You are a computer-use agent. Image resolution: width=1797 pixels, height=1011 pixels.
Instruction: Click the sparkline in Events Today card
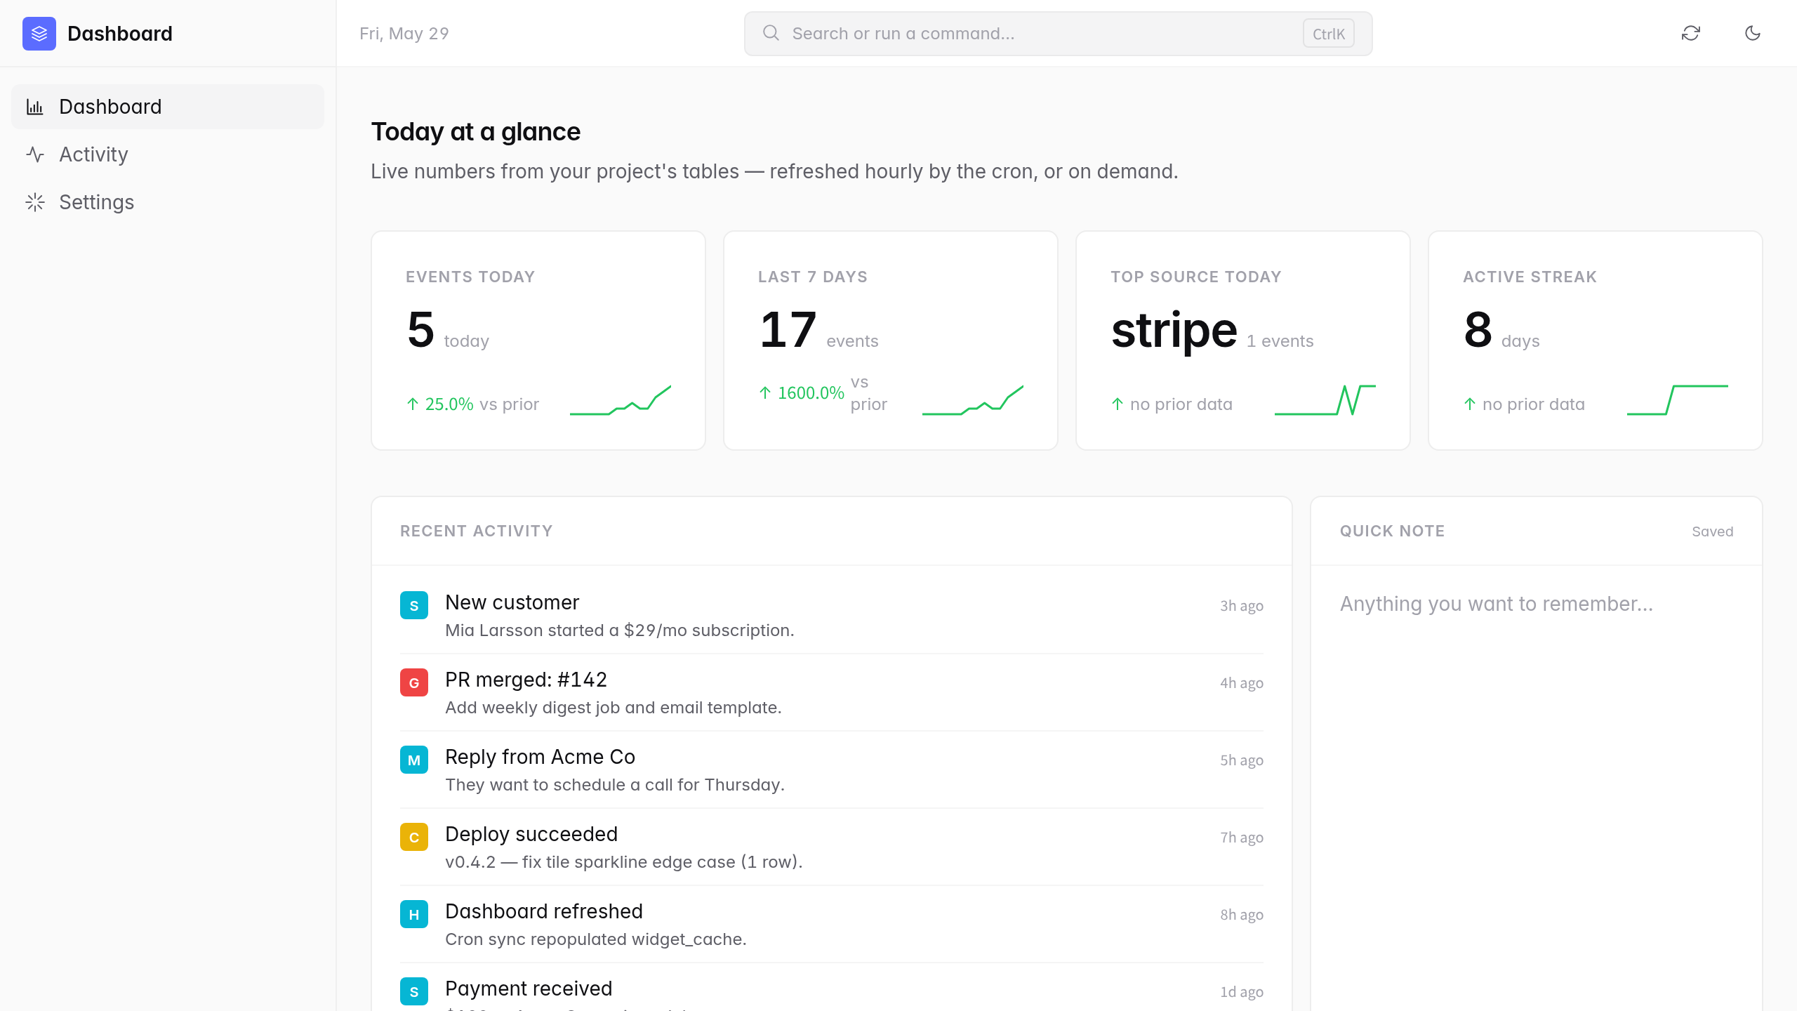[x=621, y=400]
